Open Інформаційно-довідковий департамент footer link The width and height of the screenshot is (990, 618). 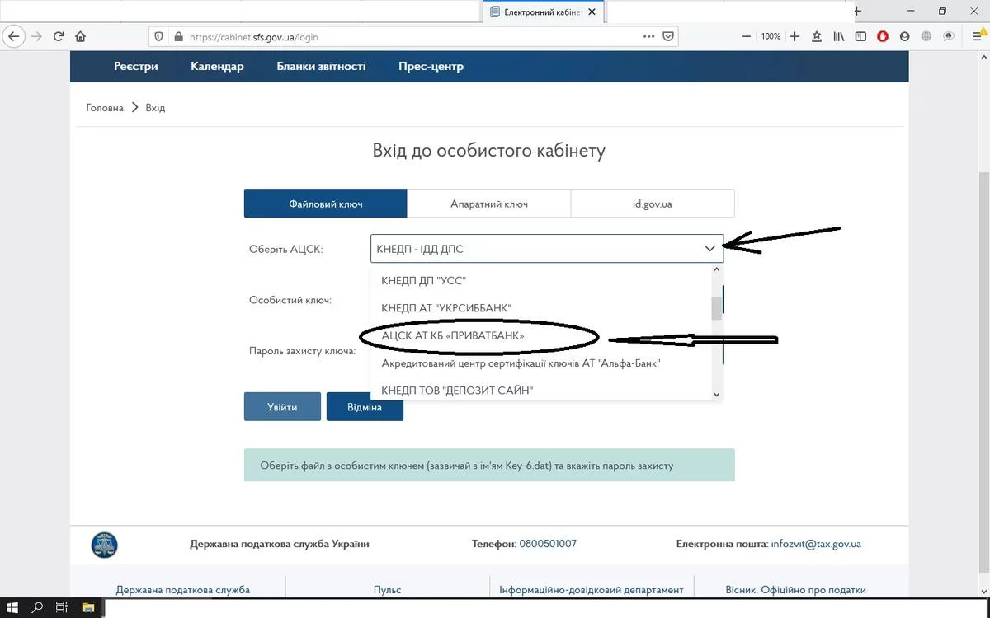click(592, 590)
